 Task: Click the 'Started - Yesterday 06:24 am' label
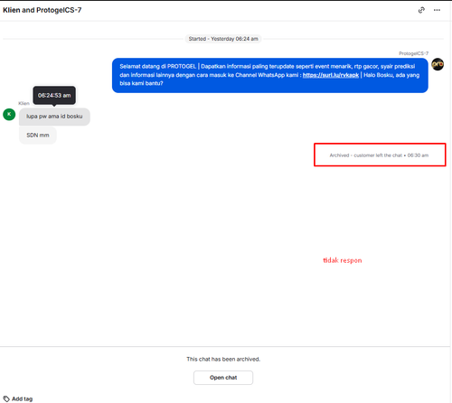pos(223,39)
